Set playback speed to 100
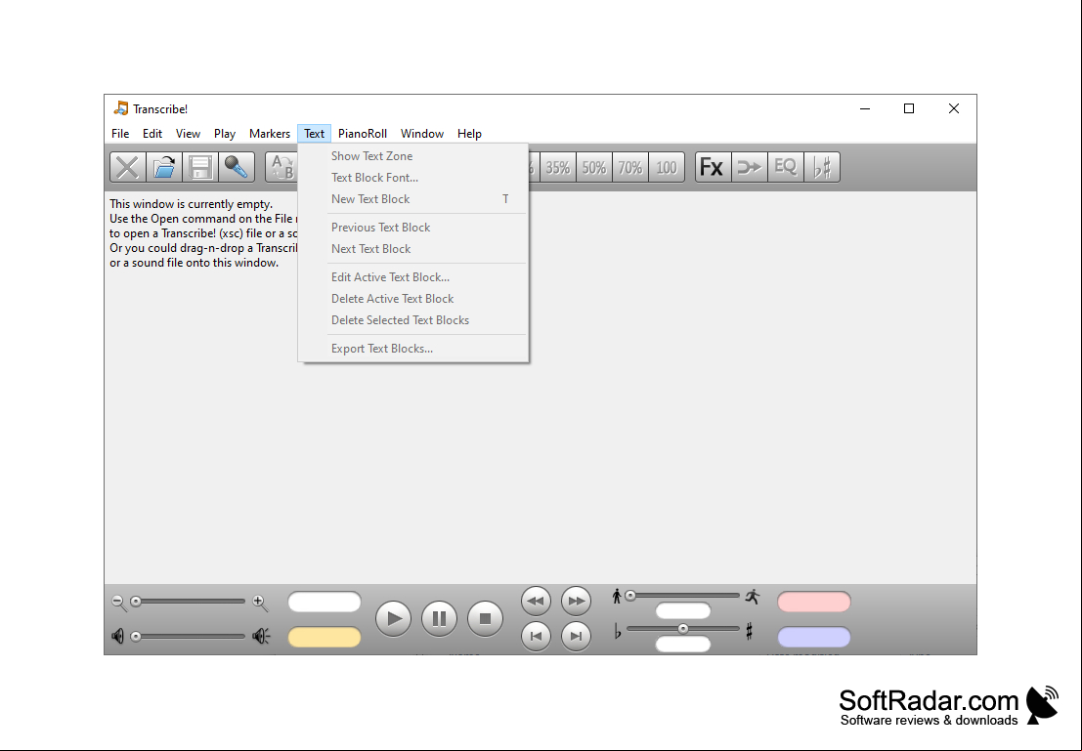The height and width of the screenshot is (751, 1082). tap(667, 168)
